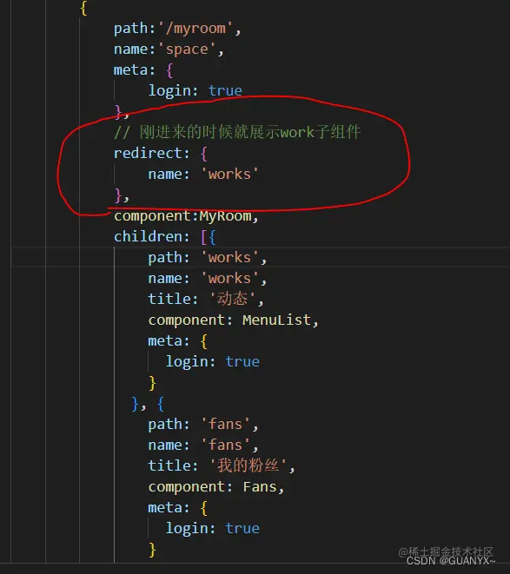This screenshot has height=574, width=510.
Task: Click 'works' string inside the redirect object
Action: click(x=229, y=175)
